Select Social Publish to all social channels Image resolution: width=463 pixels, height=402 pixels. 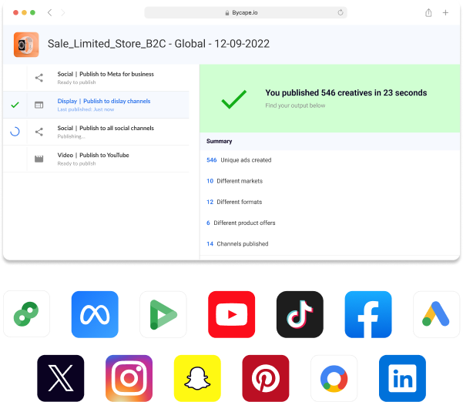pos(96,132)
